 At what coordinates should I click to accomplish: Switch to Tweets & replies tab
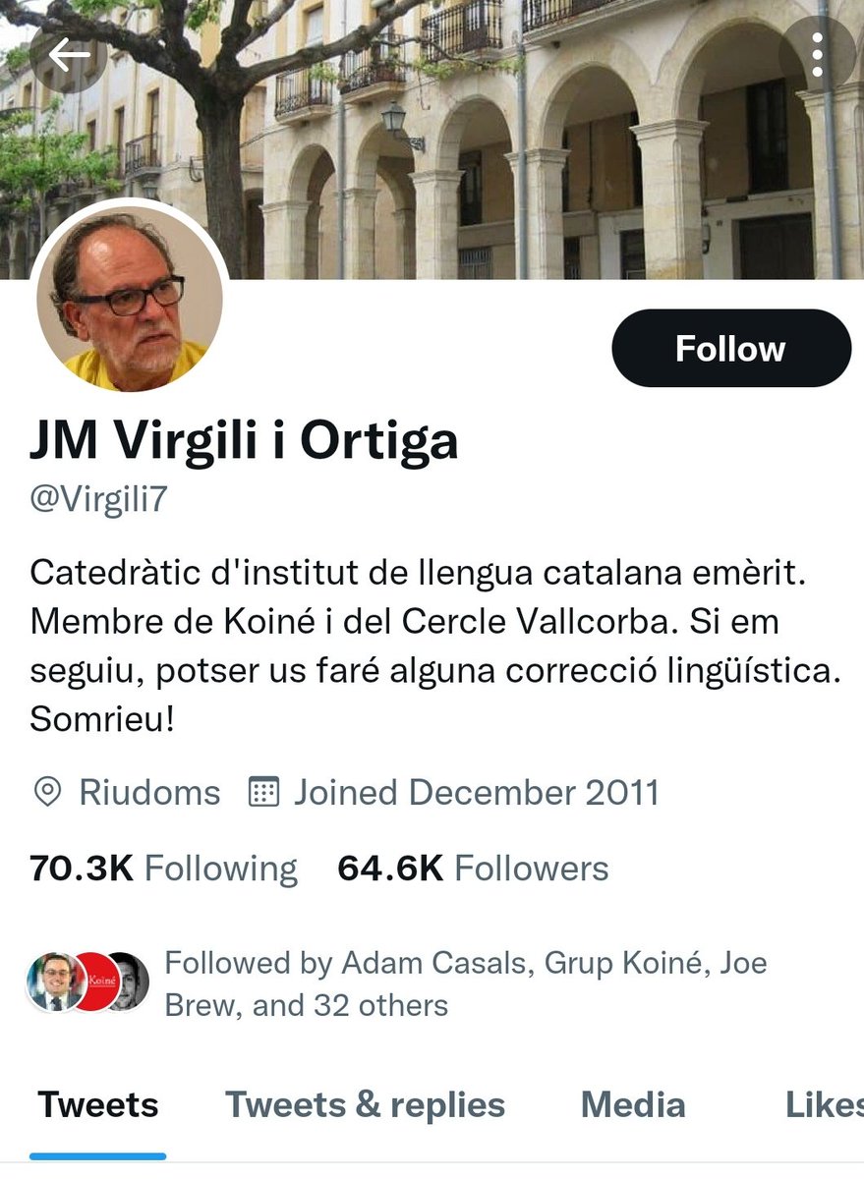(x=366, y=1105)
